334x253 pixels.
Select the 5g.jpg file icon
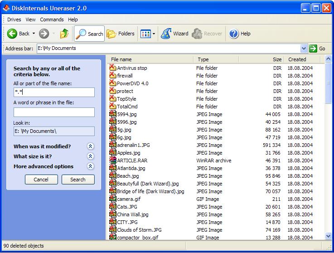[x=112, y=129]
